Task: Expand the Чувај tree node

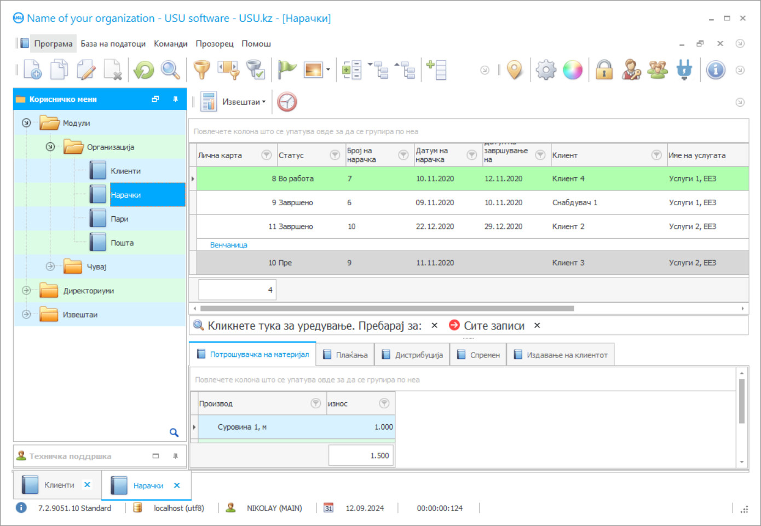Action: tap(50, 267)
